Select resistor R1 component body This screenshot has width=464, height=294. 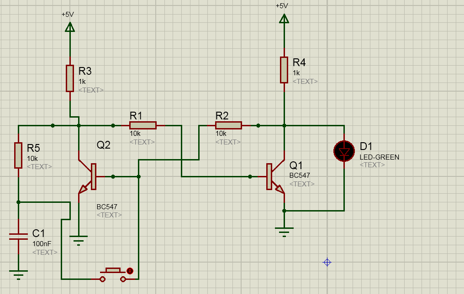(143, 126)
